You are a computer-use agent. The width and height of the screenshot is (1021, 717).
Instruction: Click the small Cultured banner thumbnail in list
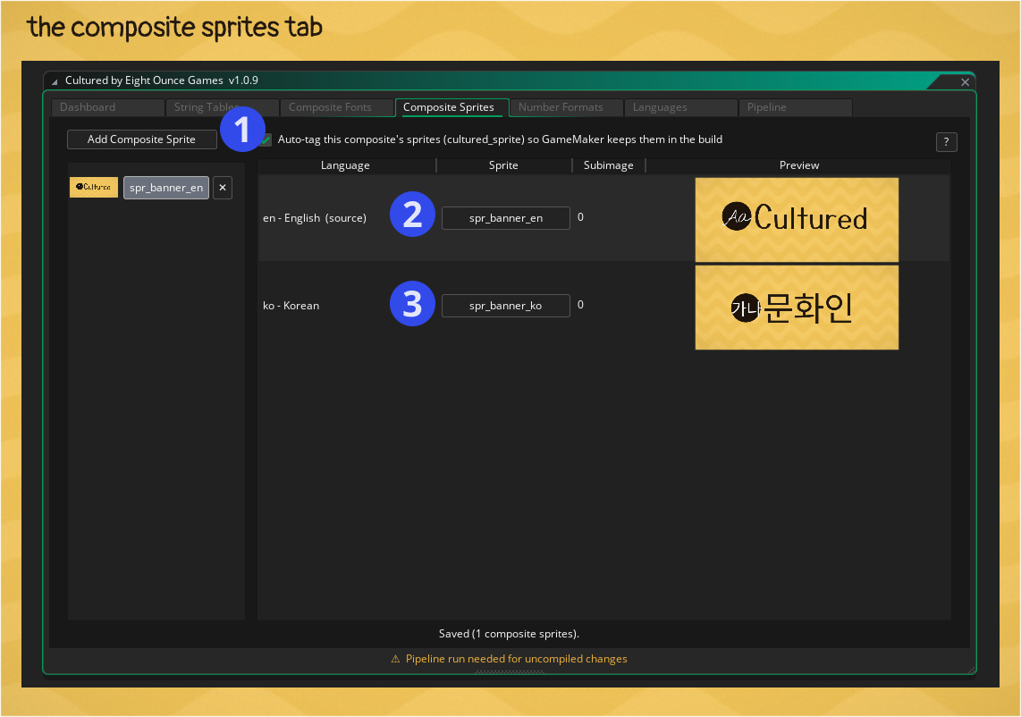(94, 187)
